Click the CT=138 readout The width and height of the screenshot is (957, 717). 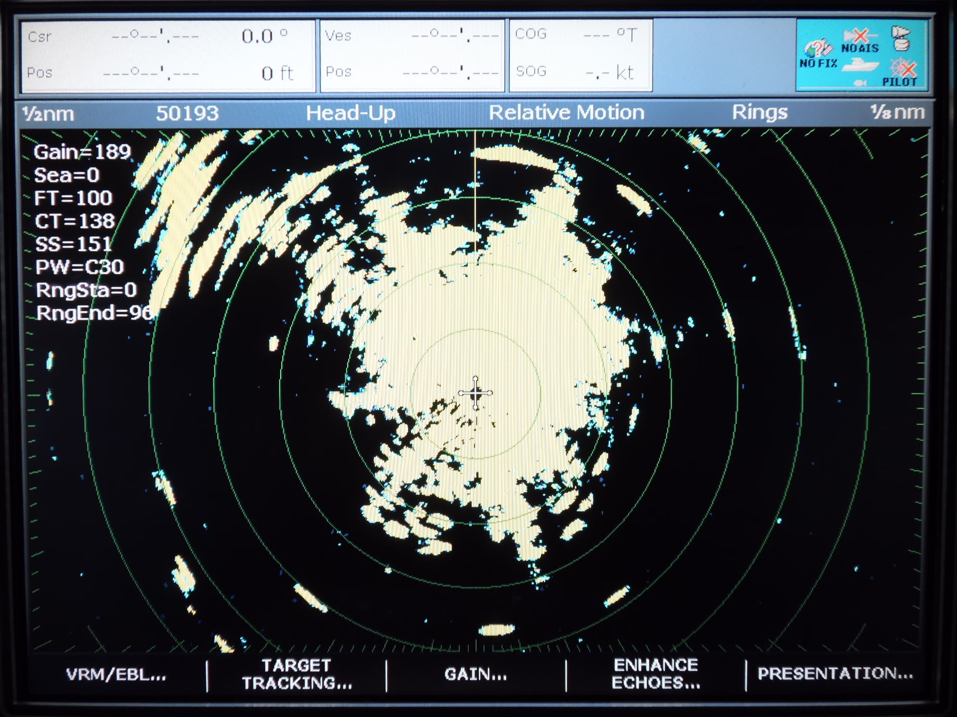click(75, 221)
